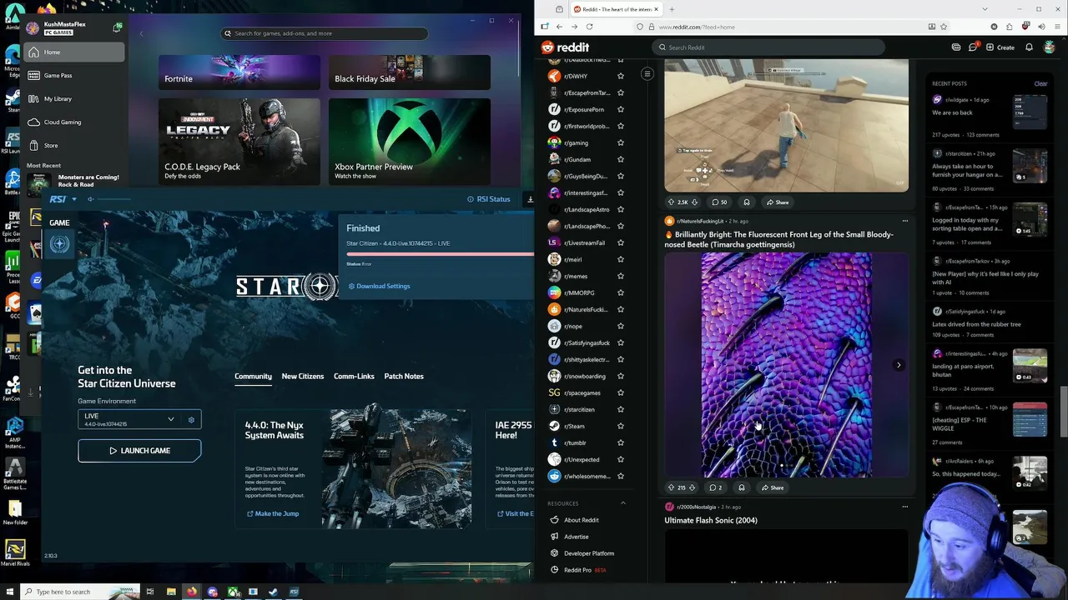Open the Black Friday Sale tile
1068x600 pixels.
point(409,72)
